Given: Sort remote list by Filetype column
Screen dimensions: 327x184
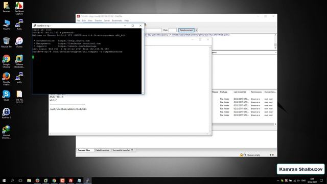Looking at the screenshot, I should 224,92.
